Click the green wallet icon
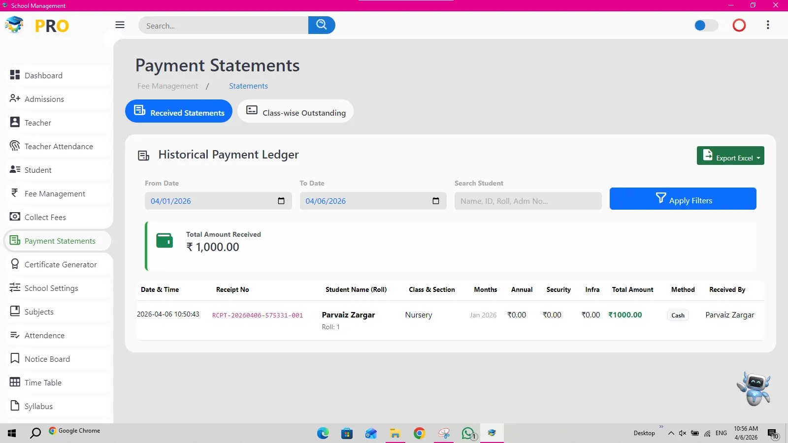This screenshot has width=788, height=443. [164, 240]
